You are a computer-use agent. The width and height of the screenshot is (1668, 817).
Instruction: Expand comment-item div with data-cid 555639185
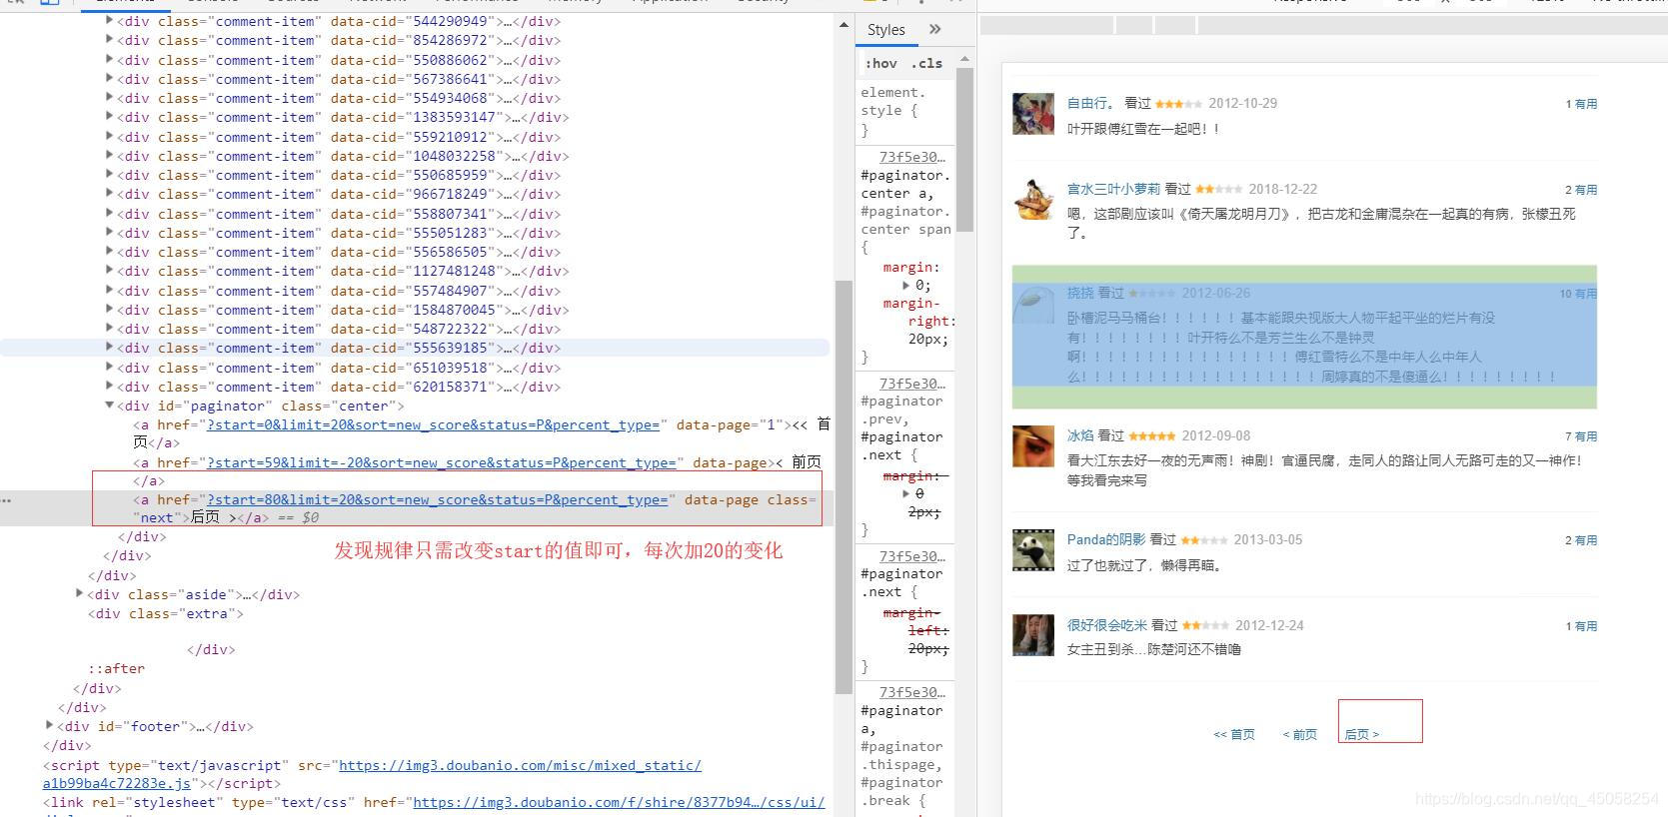109,348
